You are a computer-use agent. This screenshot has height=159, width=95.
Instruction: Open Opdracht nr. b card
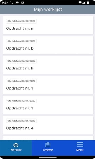click(48, 45)
